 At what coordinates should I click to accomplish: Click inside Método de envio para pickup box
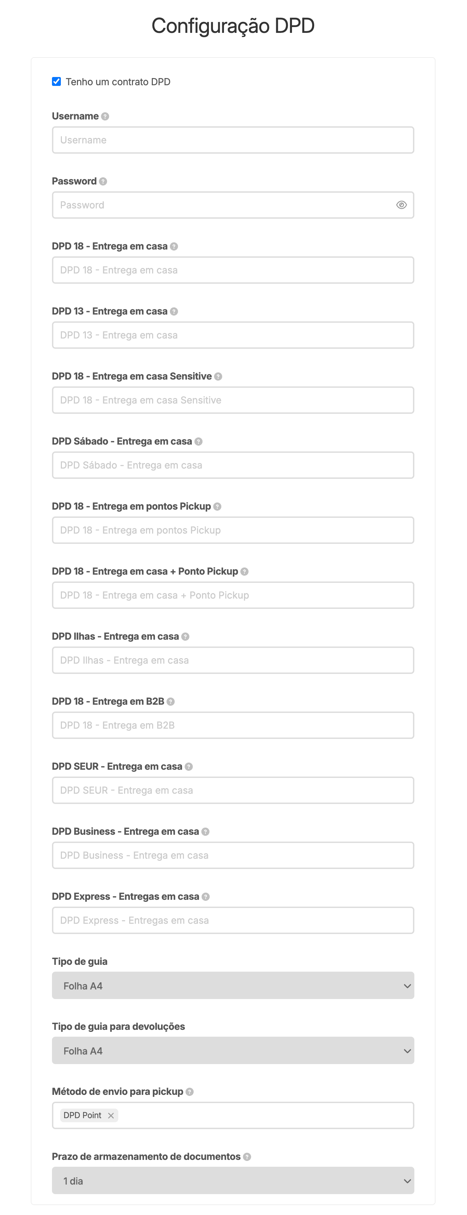(264, 1116)
